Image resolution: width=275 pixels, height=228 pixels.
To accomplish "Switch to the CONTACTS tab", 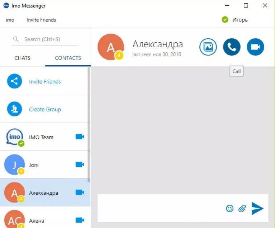I will (68, 58).
